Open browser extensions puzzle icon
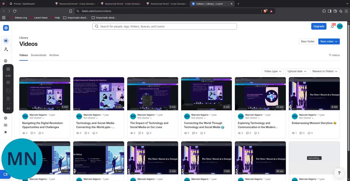The height and width of the screenshot is (181, 350). coord(324,11)
